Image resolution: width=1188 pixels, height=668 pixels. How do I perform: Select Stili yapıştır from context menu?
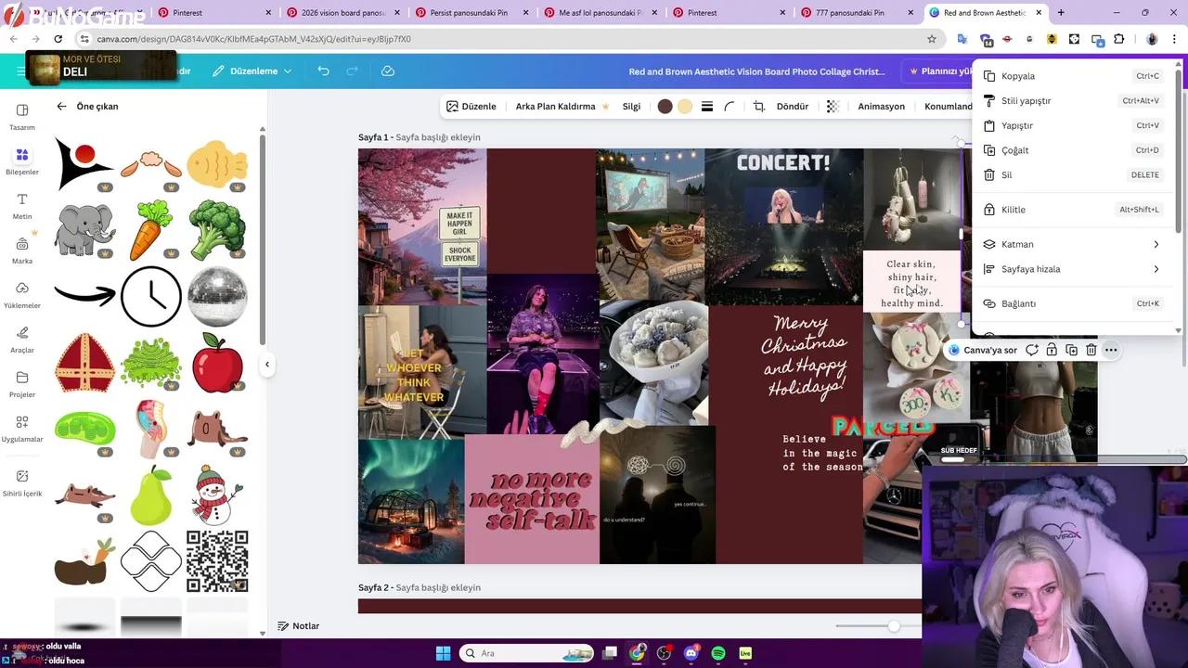1074,100
